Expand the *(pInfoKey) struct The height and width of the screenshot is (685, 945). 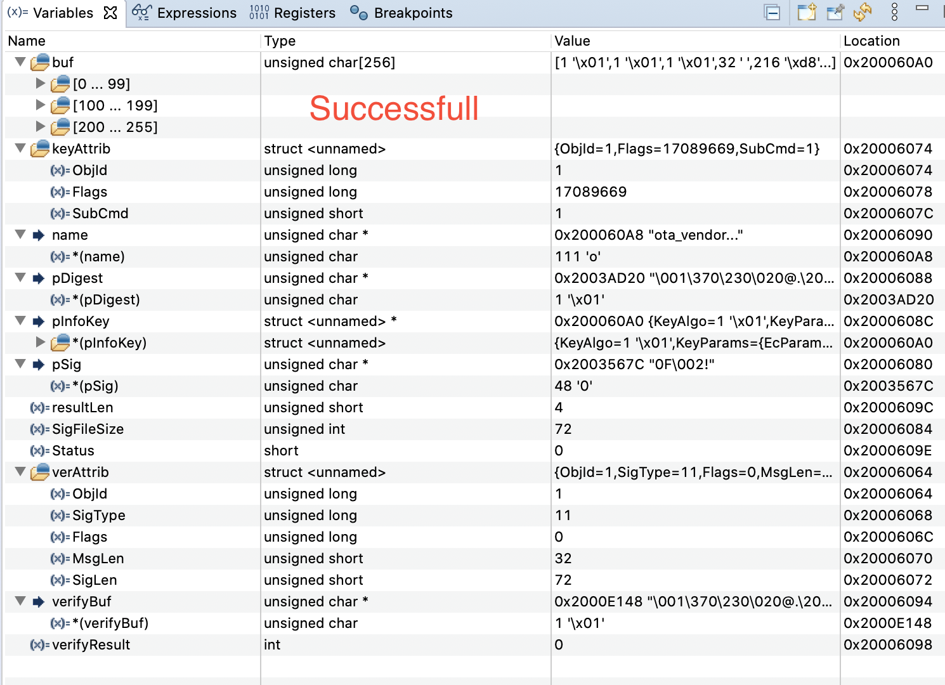click(x=41, y=342)
